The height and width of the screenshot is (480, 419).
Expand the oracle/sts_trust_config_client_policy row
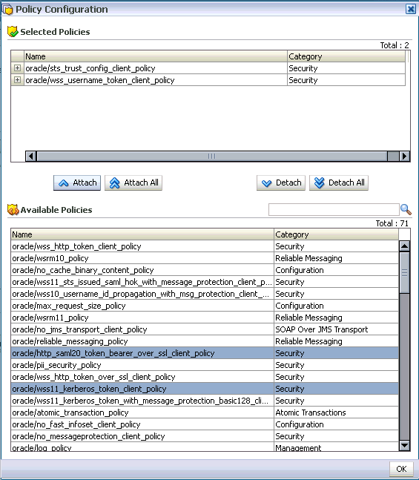click(18, 68)
